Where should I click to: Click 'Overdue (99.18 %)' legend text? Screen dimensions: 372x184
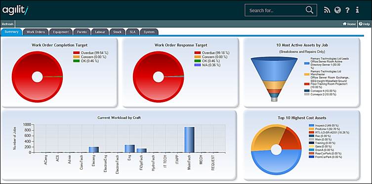point(216,53)
